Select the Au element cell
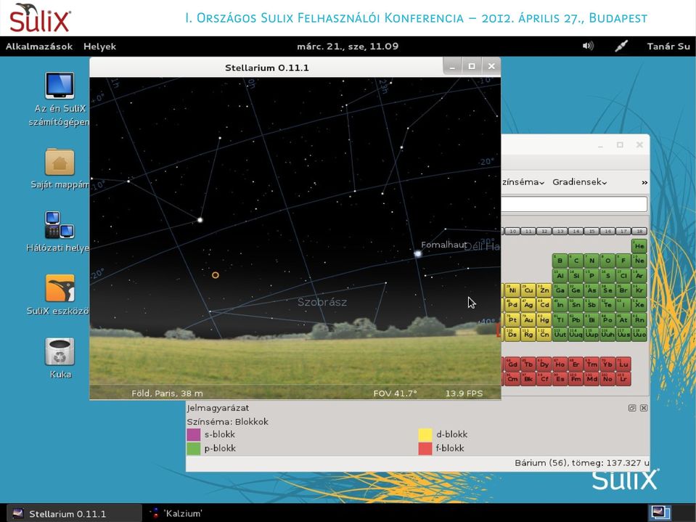This screenshot has width=696, height=522. 528,319
